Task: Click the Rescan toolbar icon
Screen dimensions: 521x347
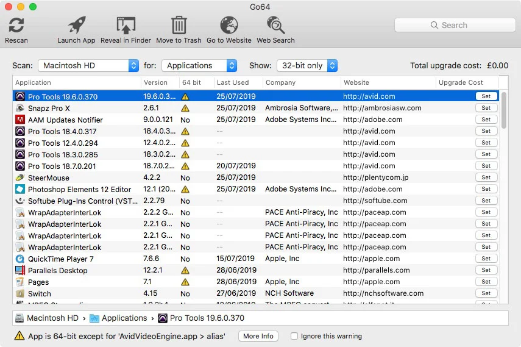Action: pos(16,25)
